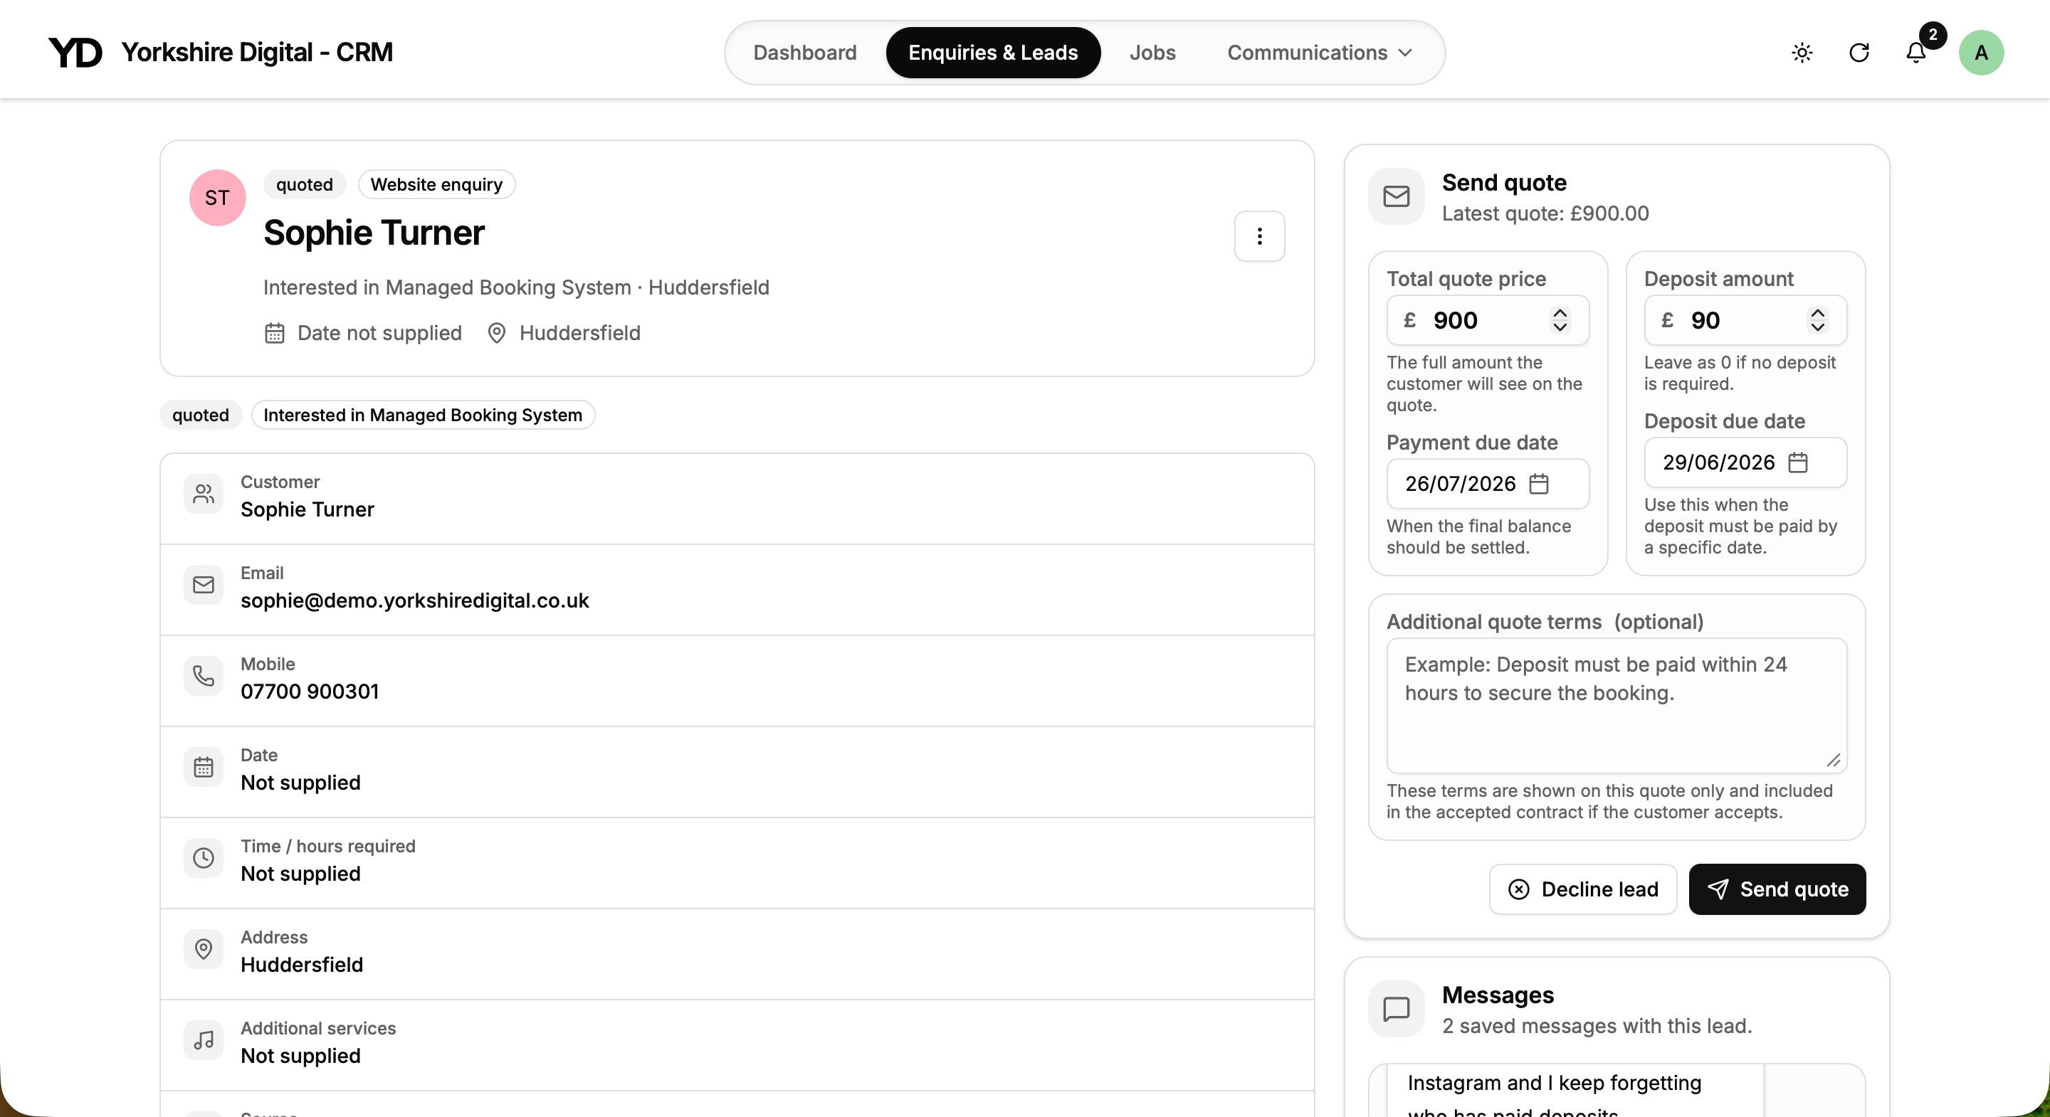Click the Instagram message preview bubble

(x=1576, y=1091)
